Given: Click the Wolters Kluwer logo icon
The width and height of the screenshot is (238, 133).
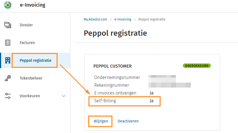Looking at the screenshot, I should tap(8, 5).
